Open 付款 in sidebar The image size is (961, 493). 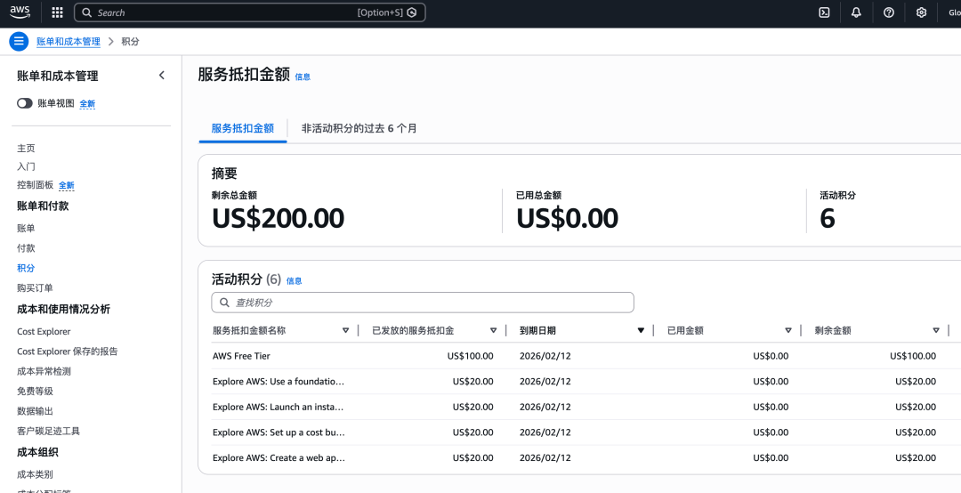click(27, 248)
